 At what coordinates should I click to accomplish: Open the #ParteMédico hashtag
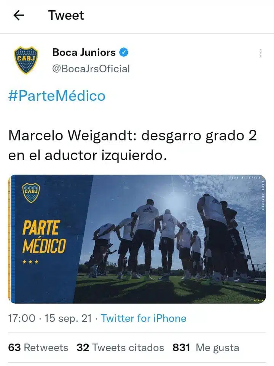click(x=57, y=96)
